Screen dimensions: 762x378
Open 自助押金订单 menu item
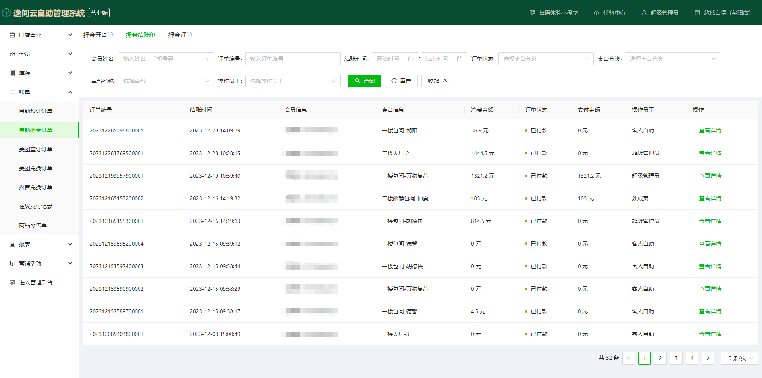[x=40, y=130]
